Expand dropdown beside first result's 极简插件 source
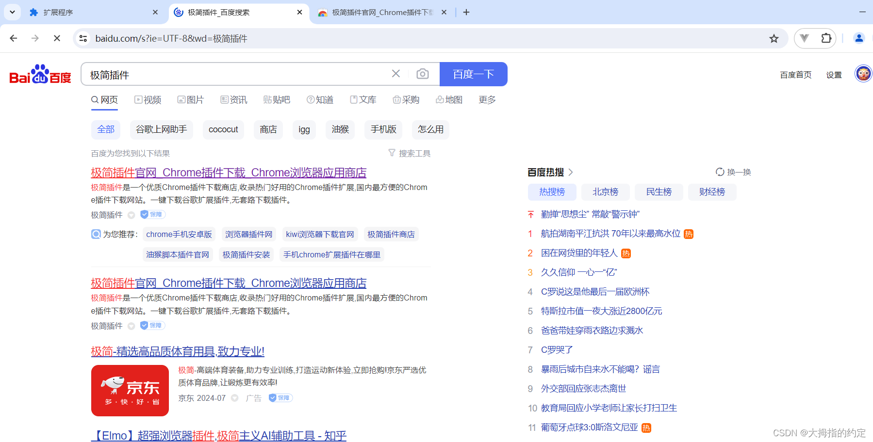This screenshot has height=442, width=873. coord(131,215)
